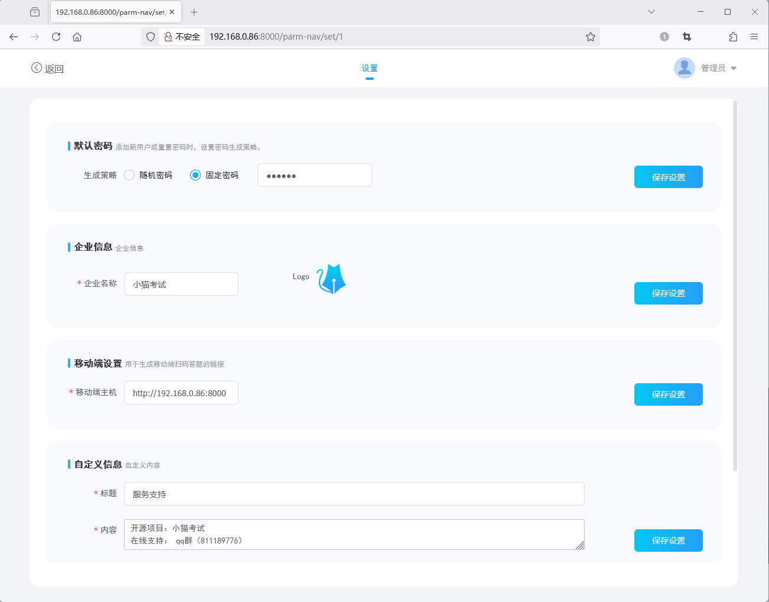The width and height of the screenshot is (769, 602).
Task: Toggle the password generation strategy to 随机密码
Action: coord(129,174)
